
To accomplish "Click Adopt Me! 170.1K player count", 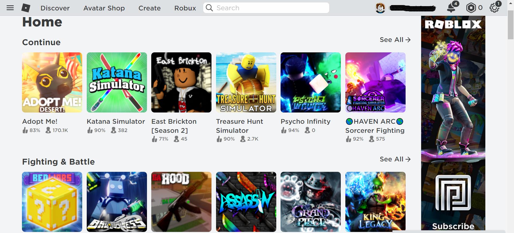I will (57, 130).
